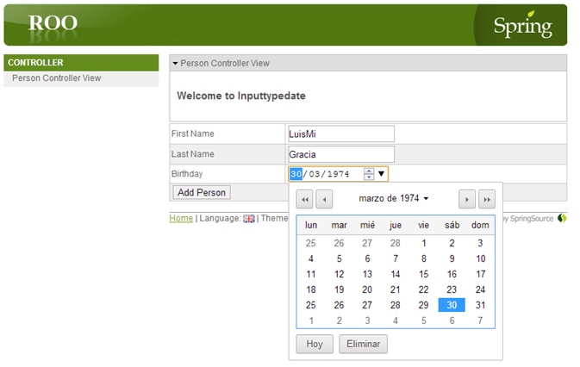Open Person Controller View in sidebar
The image size is (580, 367).
(x=57, y=78)
